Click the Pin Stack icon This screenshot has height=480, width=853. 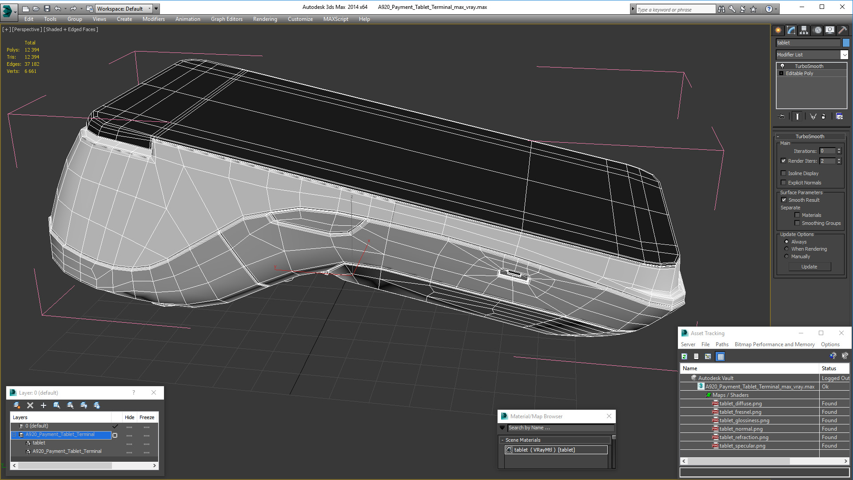(782, 116)
